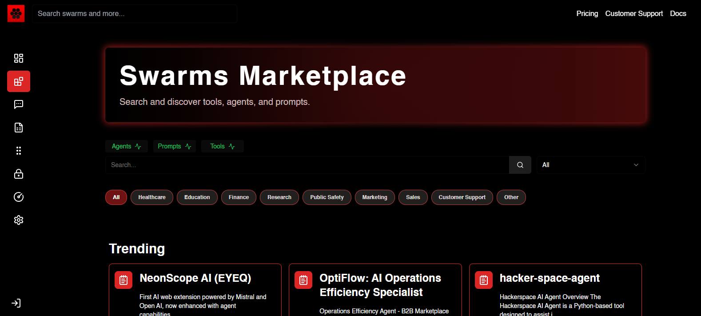Image resolution: width=701 pixels, height=316 pixels.
Task: Click the magnifier search button
Action: 520,165
